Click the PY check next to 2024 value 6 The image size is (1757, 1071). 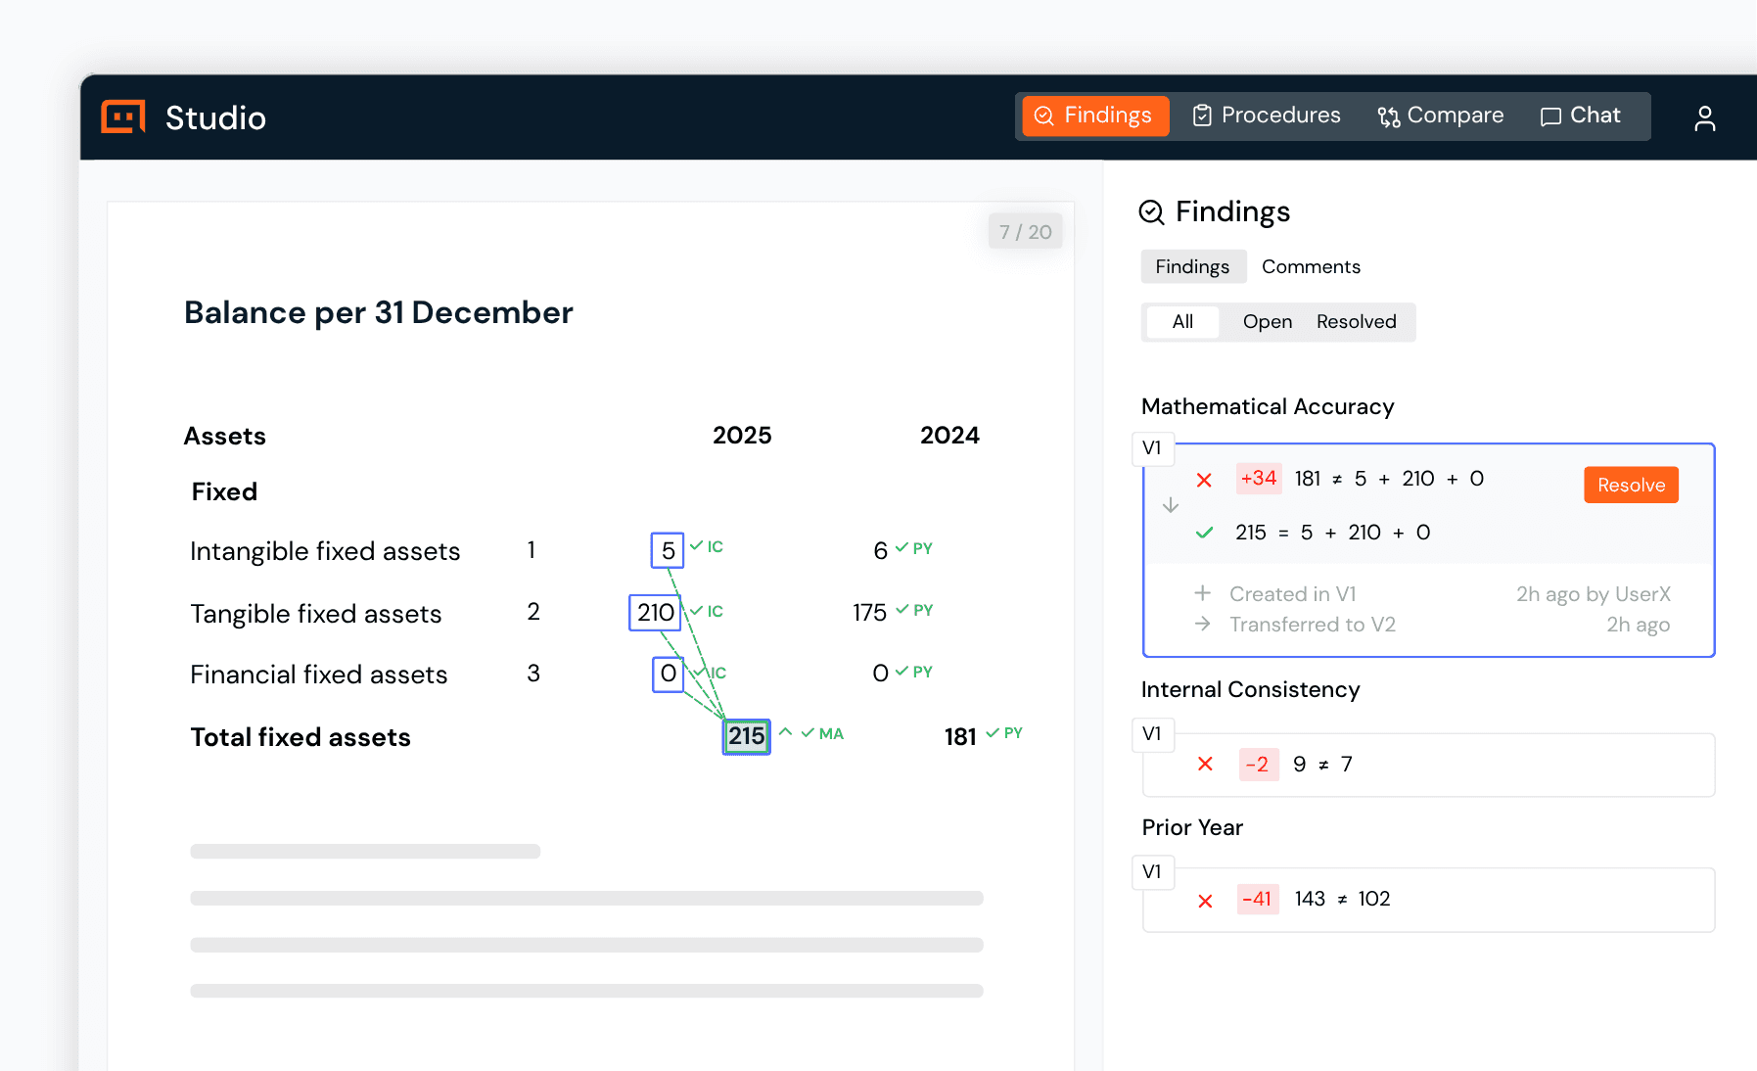[913, 548]
